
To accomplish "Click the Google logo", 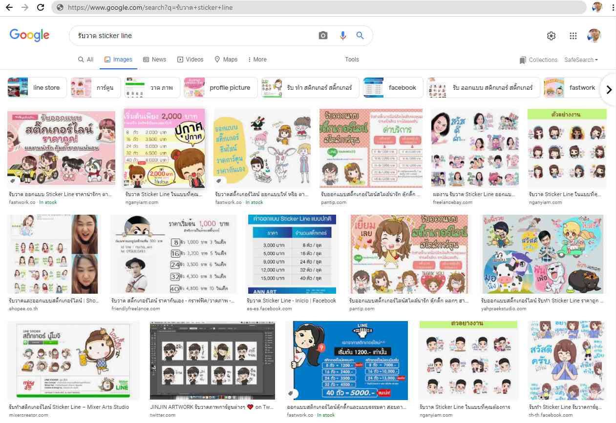I will tap(29, 35).
